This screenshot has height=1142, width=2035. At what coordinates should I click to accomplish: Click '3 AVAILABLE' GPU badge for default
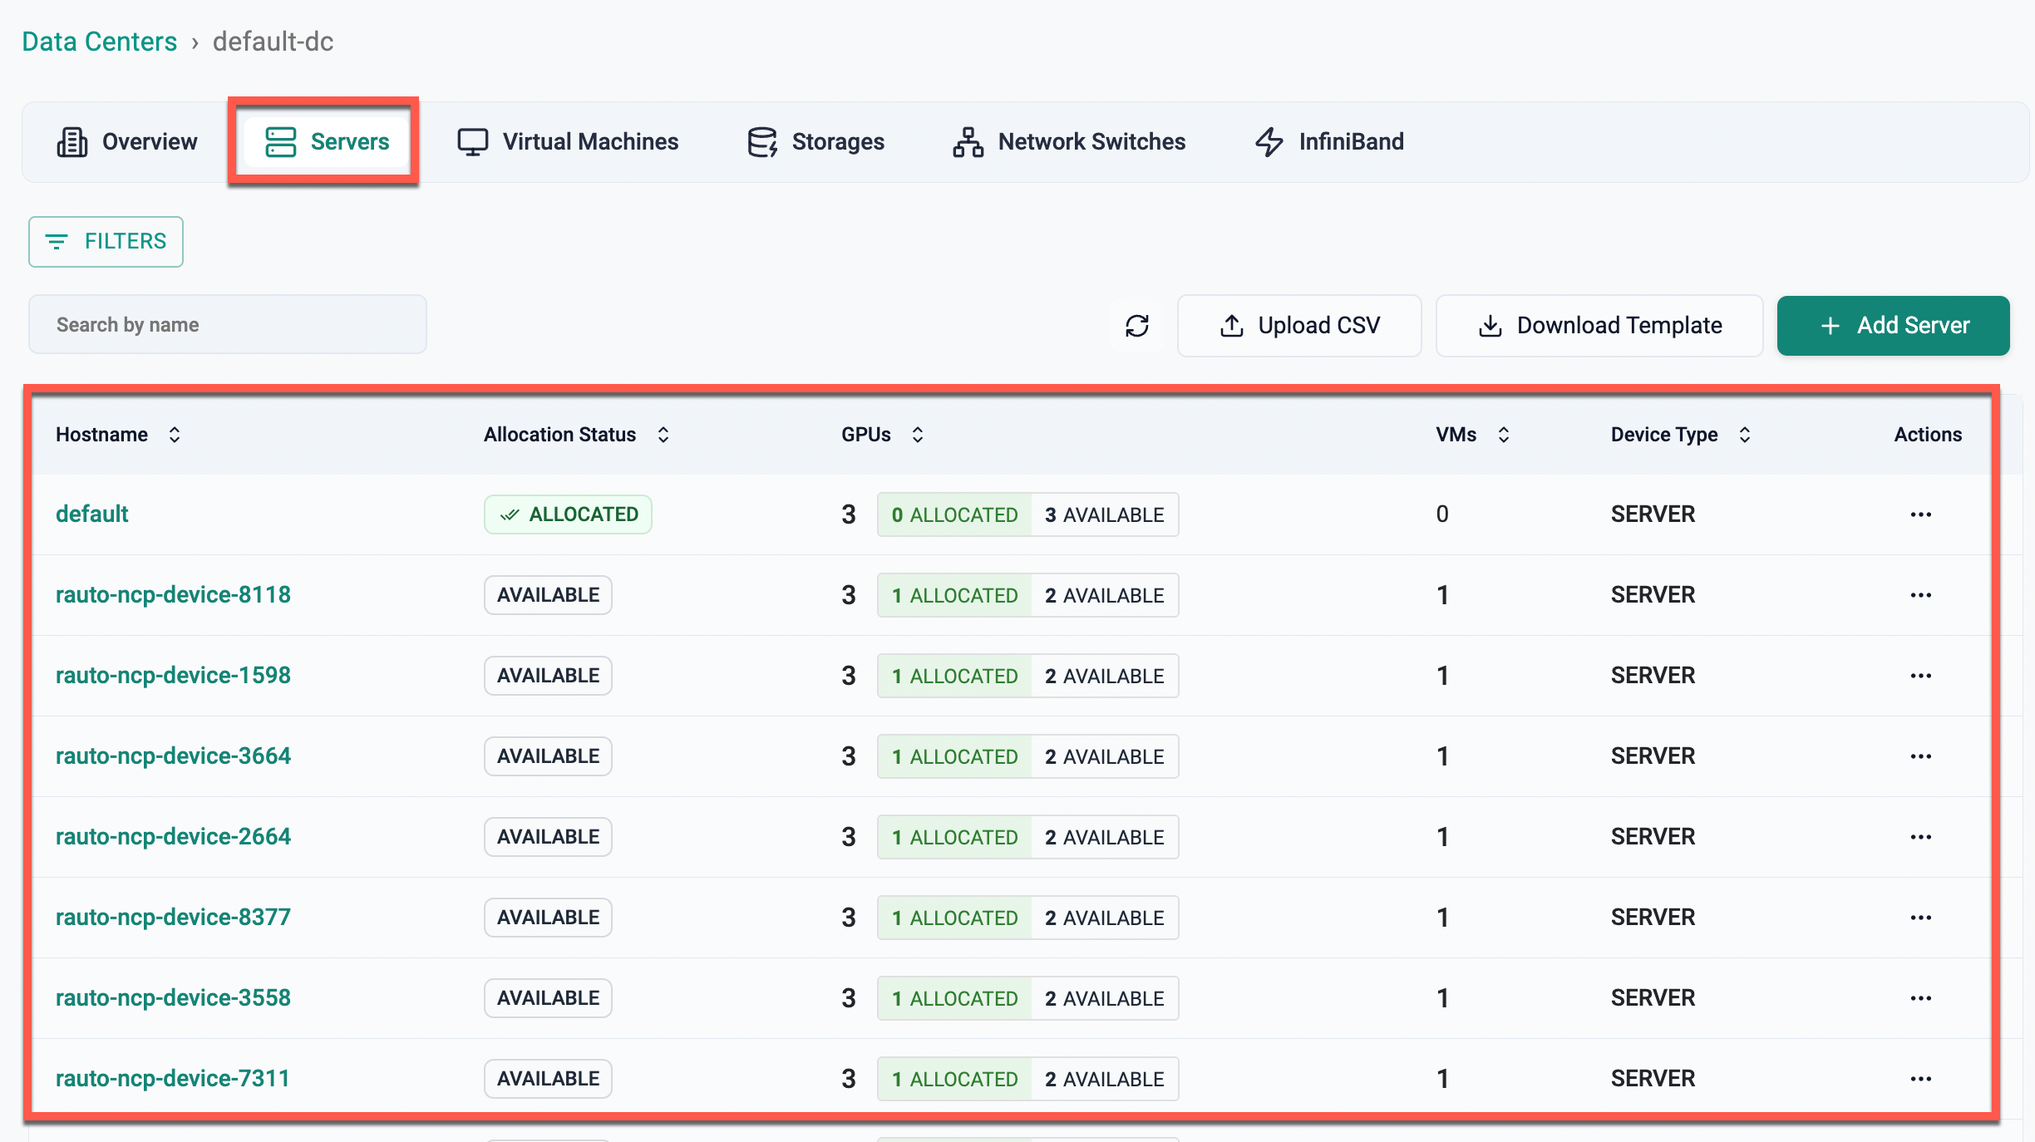(1105, 515)
